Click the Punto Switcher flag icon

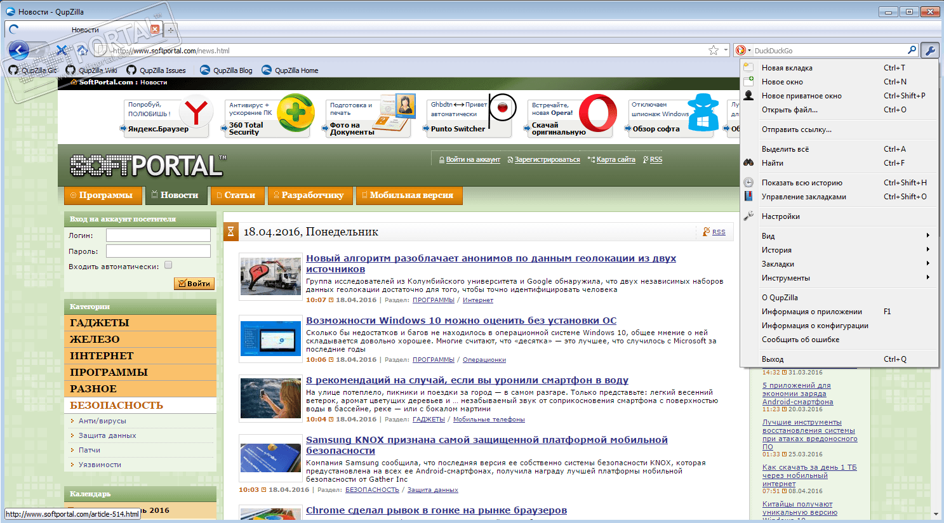pyautogui.click(x=502, y=109)
